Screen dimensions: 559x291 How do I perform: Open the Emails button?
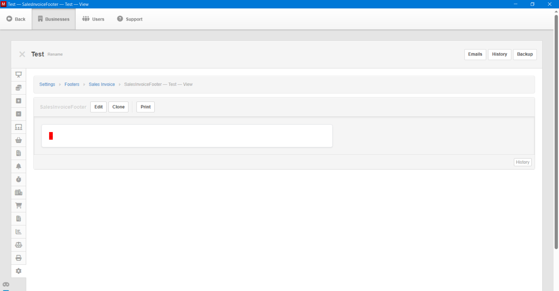pyautogui.click(x=475, y=54)
